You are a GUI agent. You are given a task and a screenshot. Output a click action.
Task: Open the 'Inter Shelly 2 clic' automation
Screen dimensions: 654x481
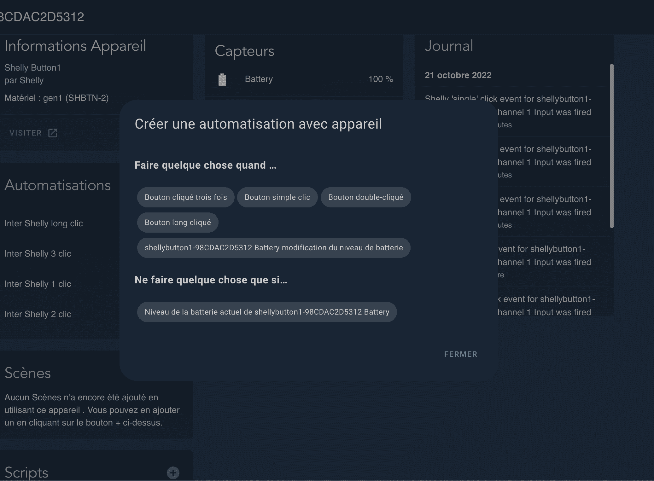(x=38, y=314)
